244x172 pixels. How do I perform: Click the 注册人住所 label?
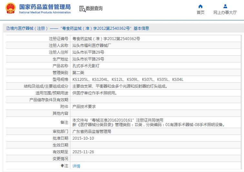(x=58, y=52)
